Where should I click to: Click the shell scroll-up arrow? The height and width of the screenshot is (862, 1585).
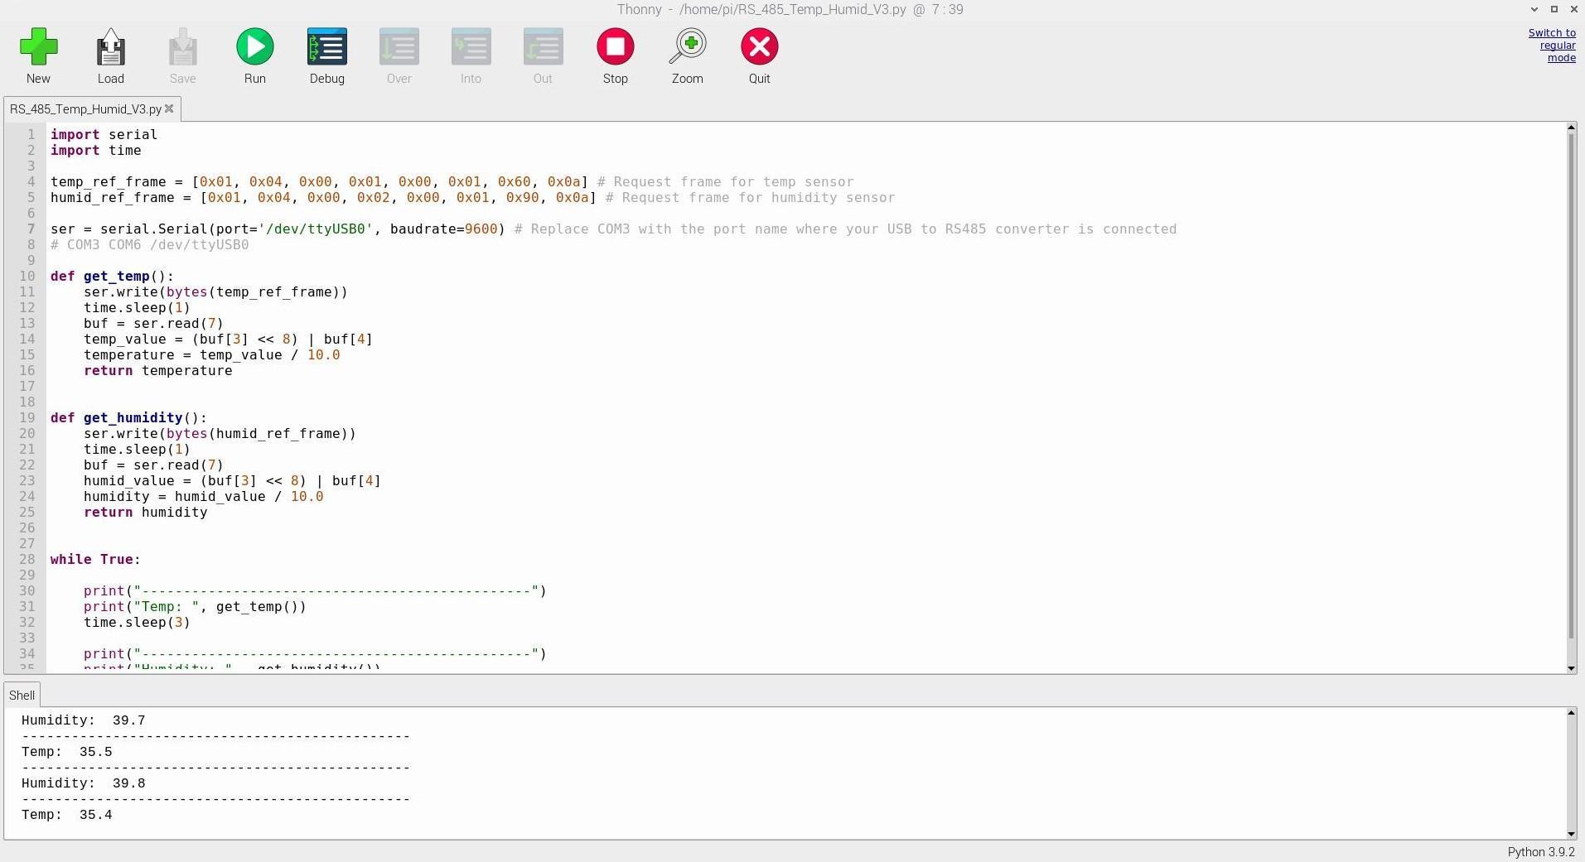1571,712
